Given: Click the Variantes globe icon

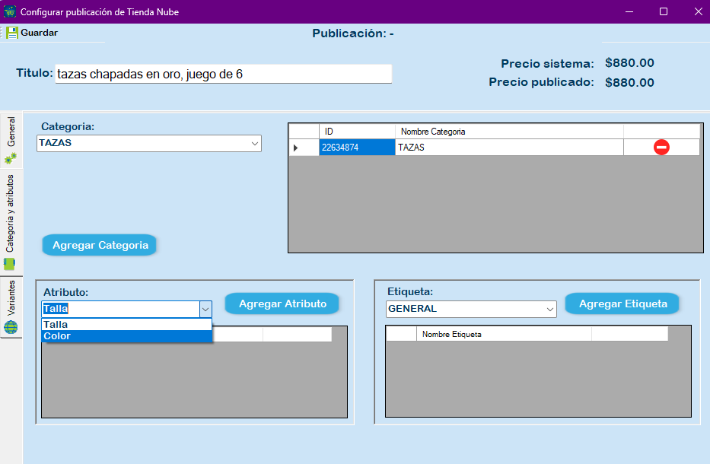Looking at the screenshot, I should tap(11, 327).
